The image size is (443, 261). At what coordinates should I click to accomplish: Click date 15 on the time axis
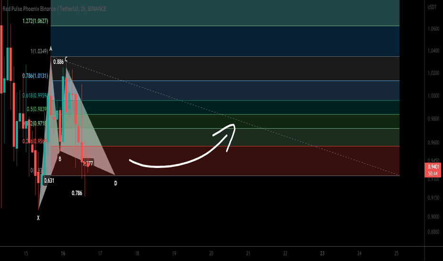(26, 253)
